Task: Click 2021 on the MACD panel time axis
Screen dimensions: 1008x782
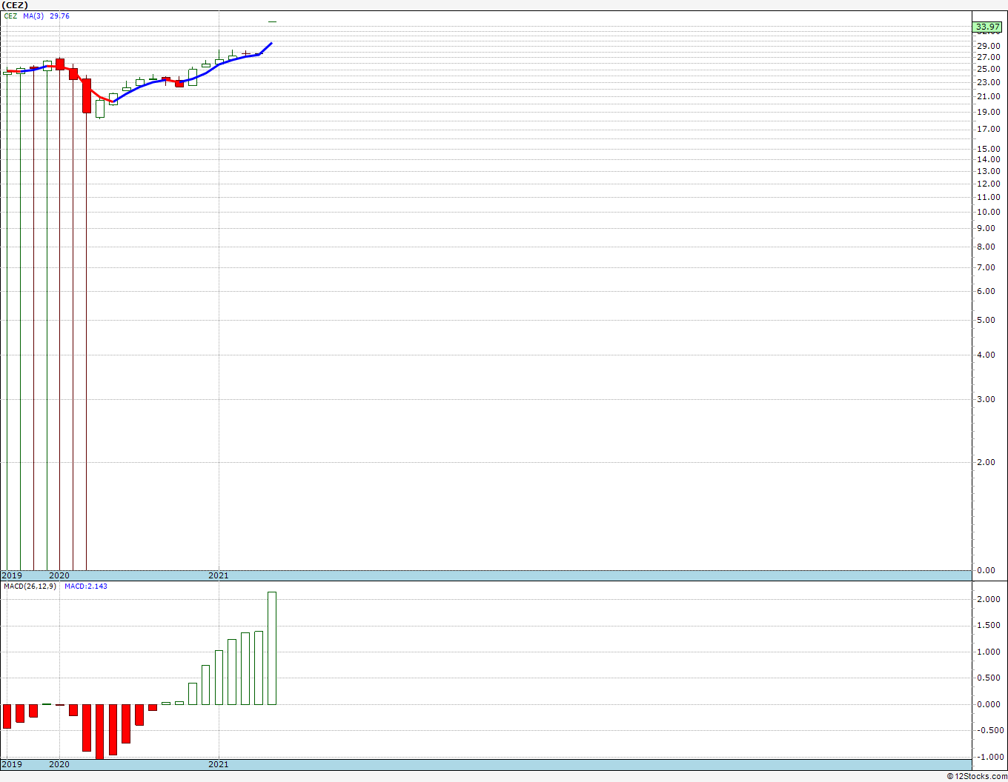Action: 219,764
